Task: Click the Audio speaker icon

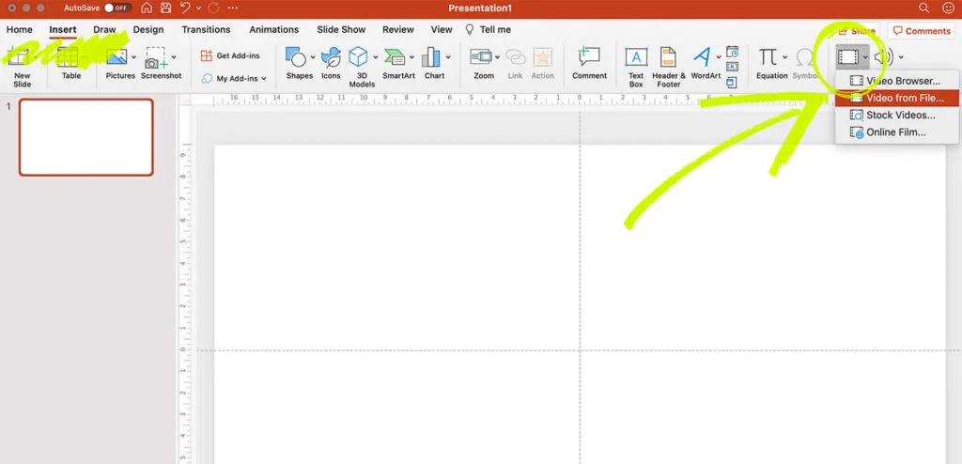Action: (884, 57)
